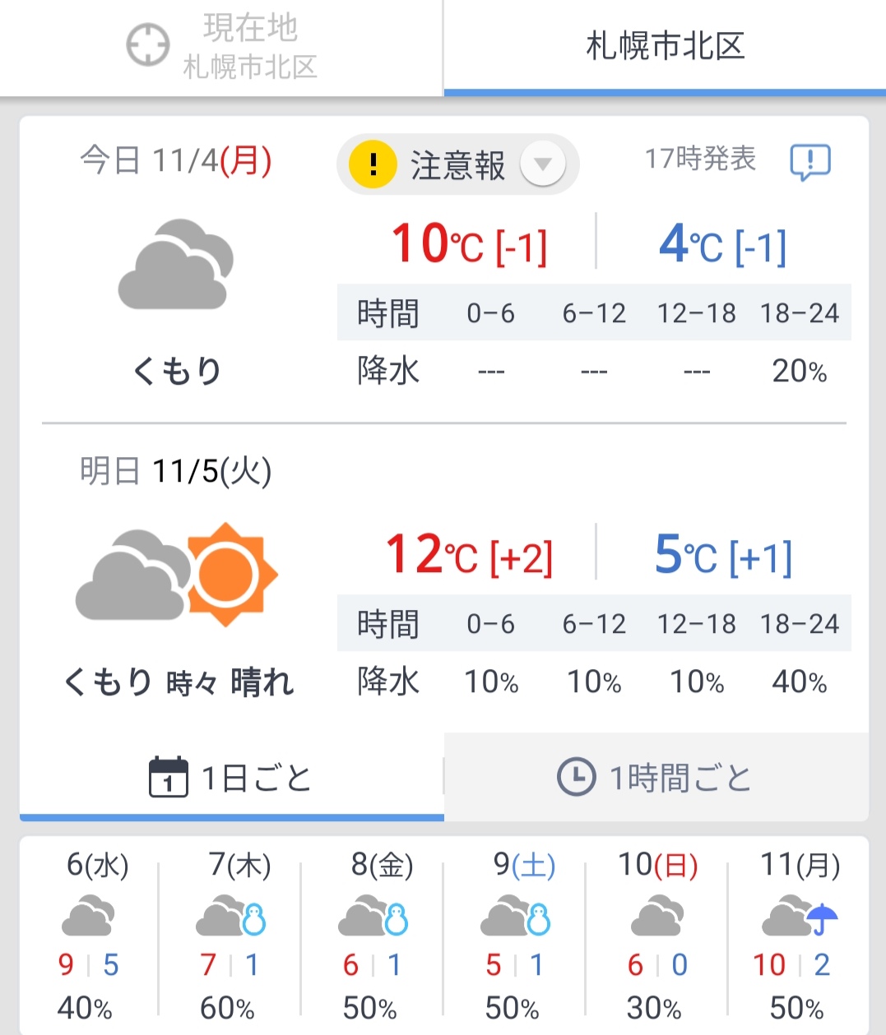Tap the snowman icon for Saturday 9
The image size is (886, 1035).
pyautogui.click(x=539, y=920)
